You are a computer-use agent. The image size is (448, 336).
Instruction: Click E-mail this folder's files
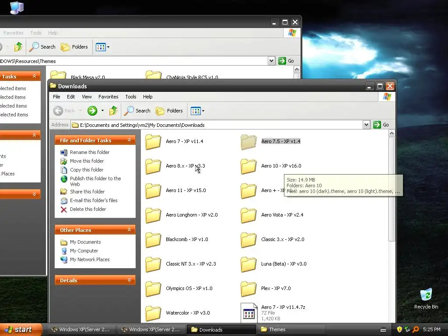(x=94, y=200)
